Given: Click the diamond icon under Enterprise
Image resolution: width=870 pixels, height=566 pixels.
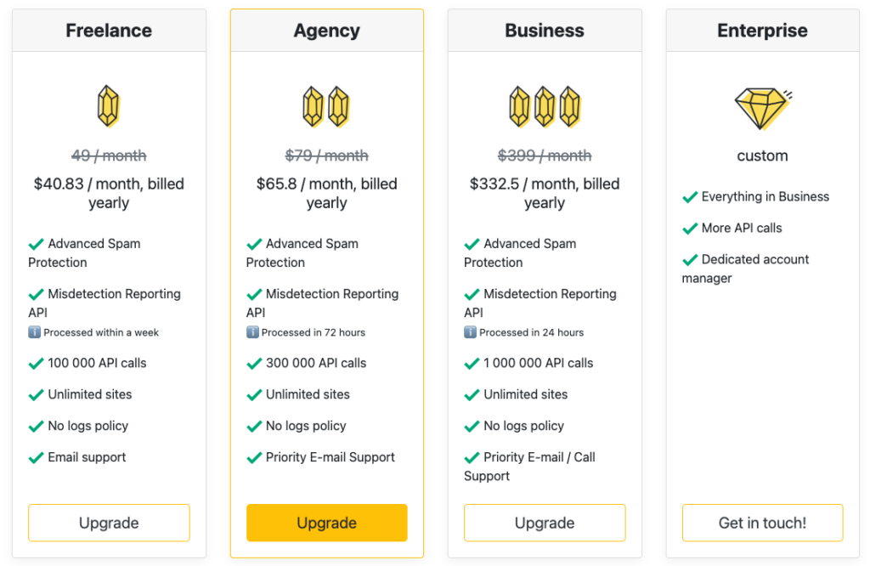Looking at the screenshot, I should tap(764, 108).
